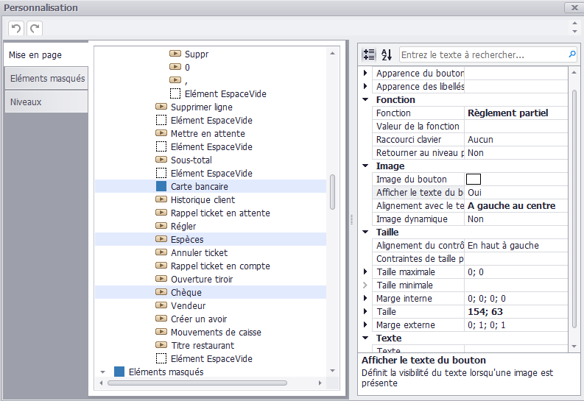Expand the Taille maximale property
This screenshot has width=584, height=401.
click(365, 272)
